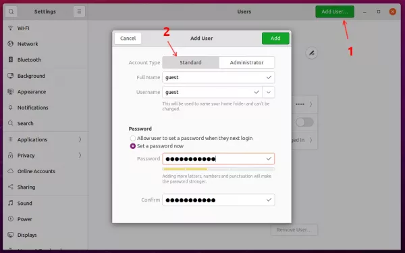Open Displays settings entry
405x253 pixels.
pos(45,235)
